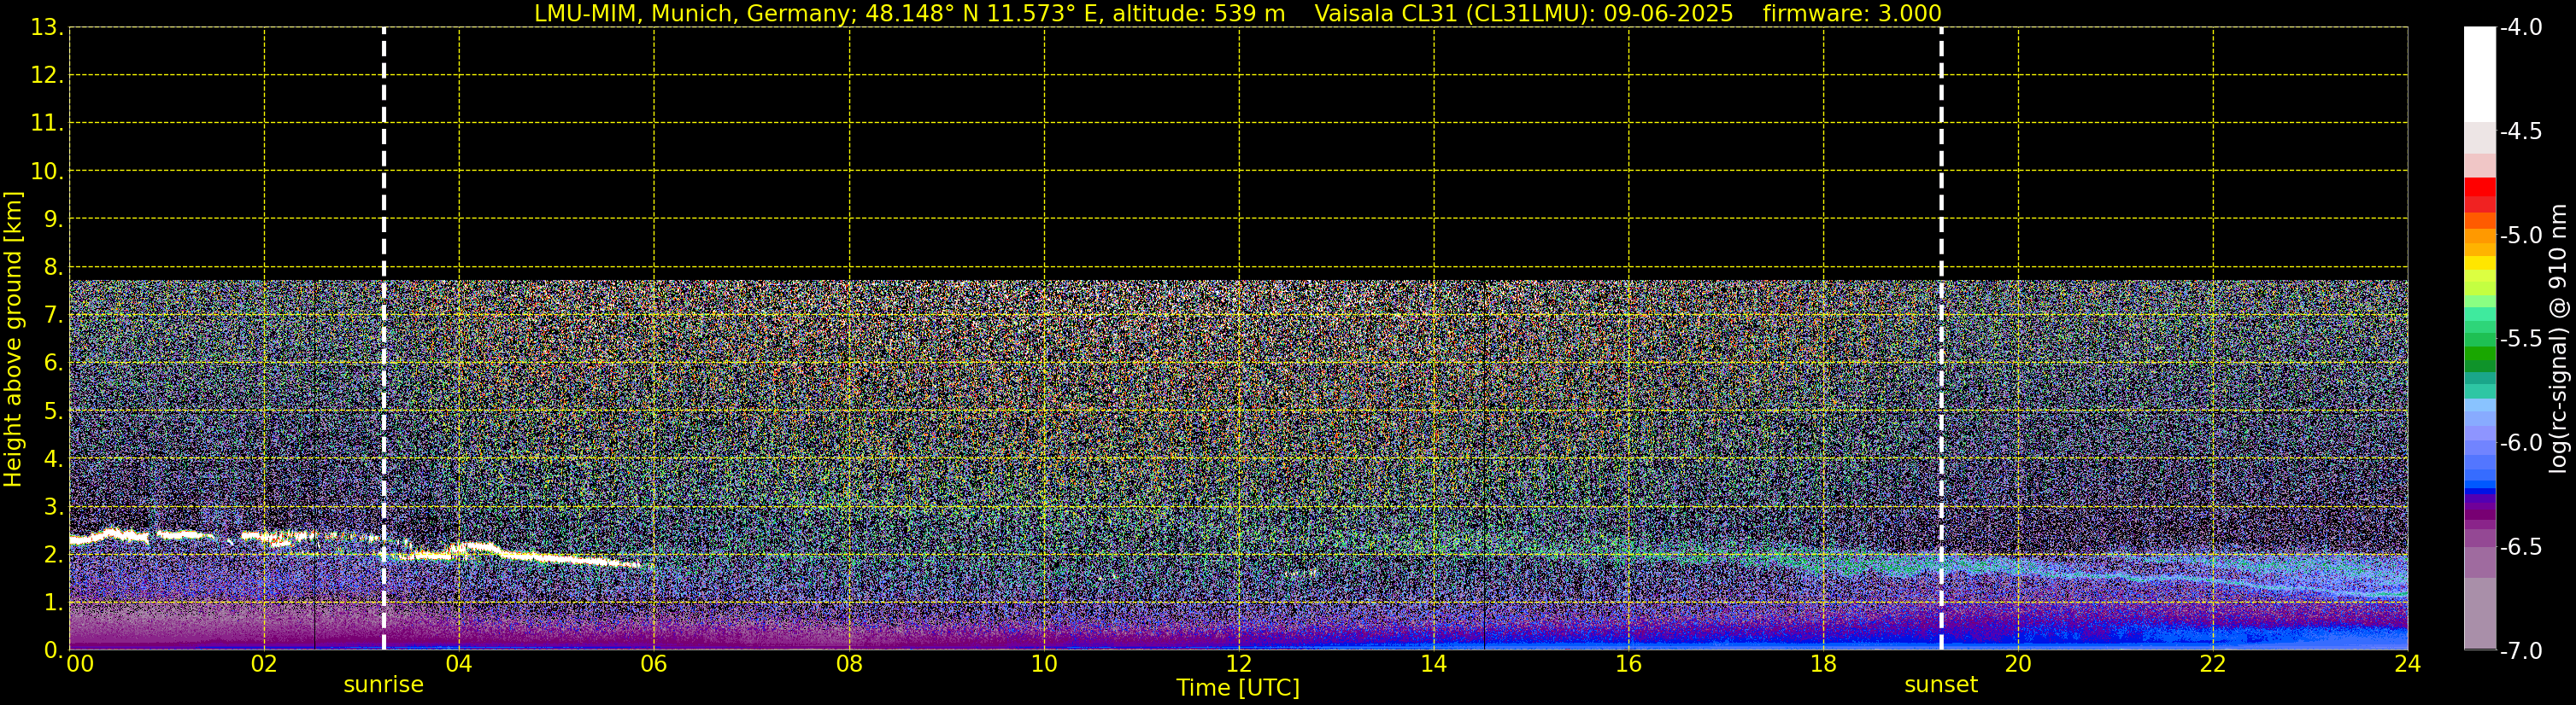2576x705 pixels.
Task: Click the x-axis tick label 08
Action: point(849,664)
